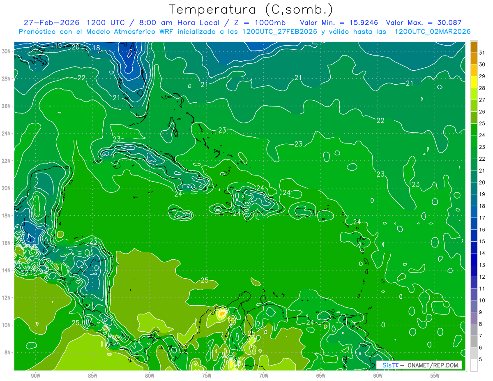The width and height of the screenshot is (493, 381).
Task: Pick legend color band between 23 and 24
Action: (x=474, y=141)
